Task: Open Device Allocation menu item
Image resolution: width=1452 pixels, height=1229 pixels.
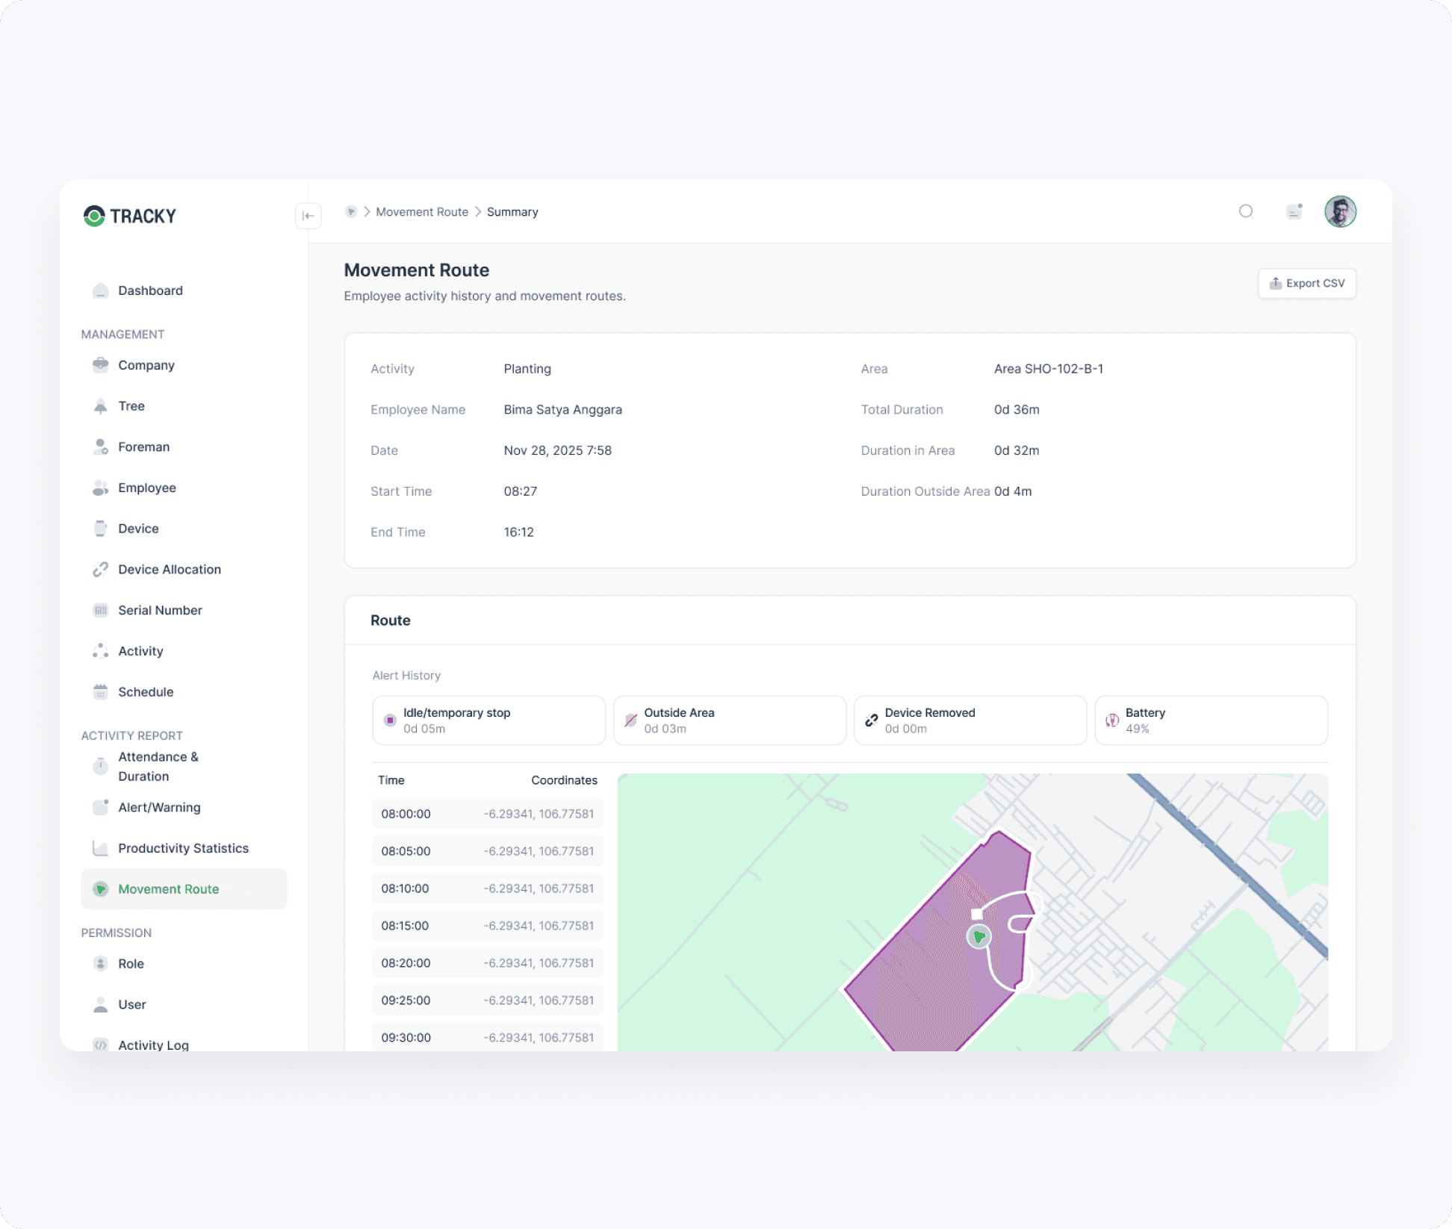Action: click(x=169, y=570)
